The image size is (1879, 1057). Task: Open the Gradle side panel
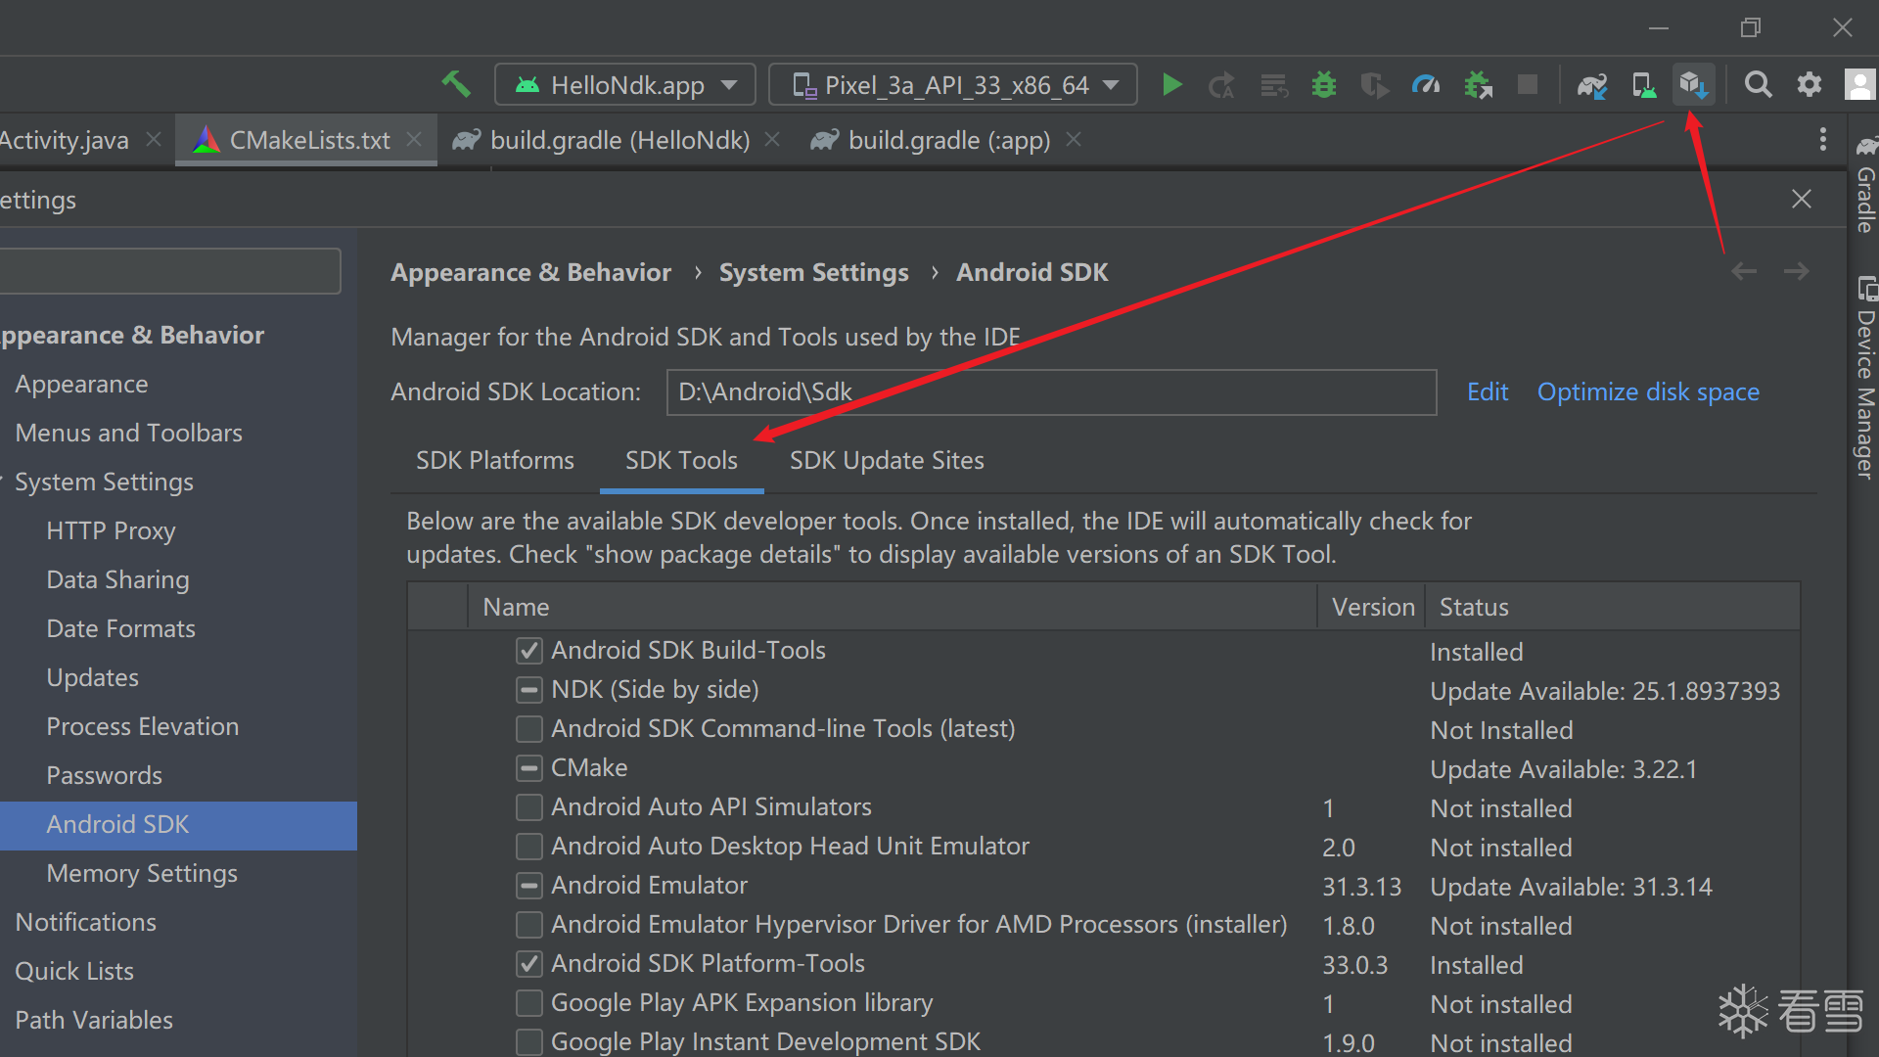click(x=1865, y=186)
